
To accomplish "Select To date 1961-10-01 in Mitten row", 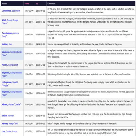I will tap(40, 104).
